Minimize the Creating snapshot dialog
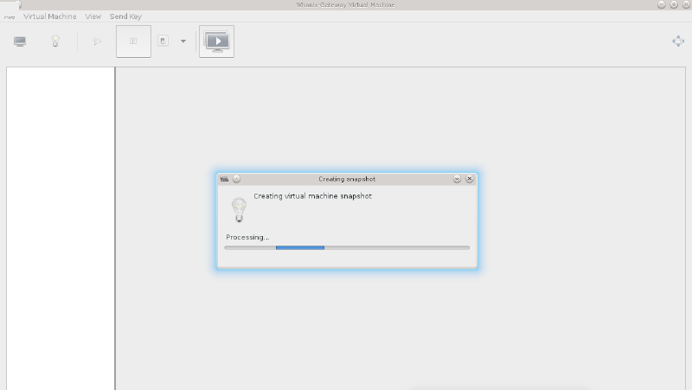Viewport: 692px width, 390px height. pos(457,179)
